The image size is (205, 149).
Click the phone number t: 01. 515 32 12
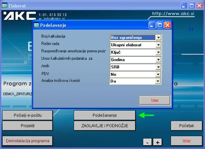[53, 15]
